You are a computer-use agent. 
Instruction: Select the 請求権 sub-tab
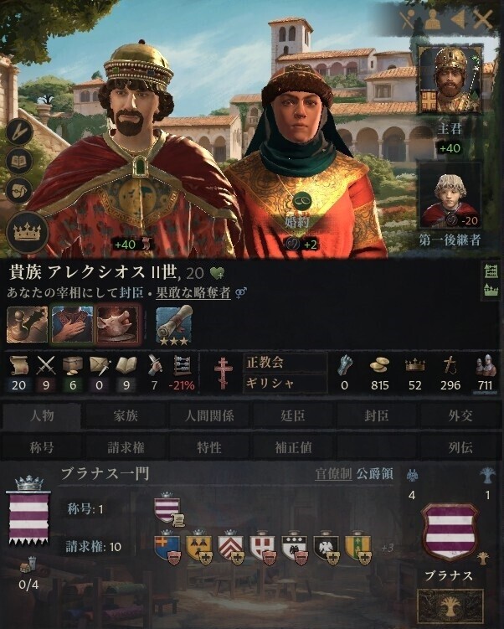click(x=126, y=447)
